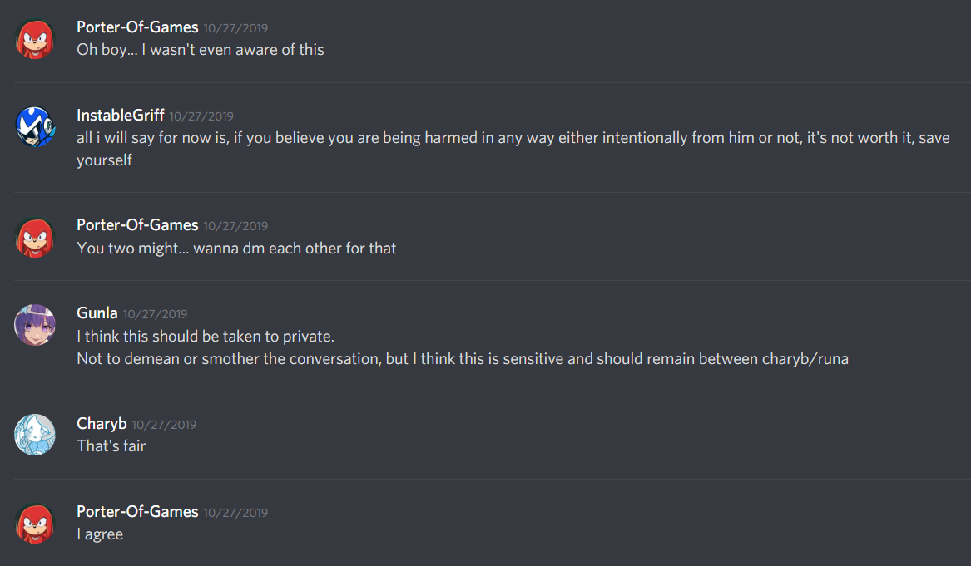Select the "That's fair" message text
The image size is (971, 566).
pyautogui.click(x=111, y=446)
